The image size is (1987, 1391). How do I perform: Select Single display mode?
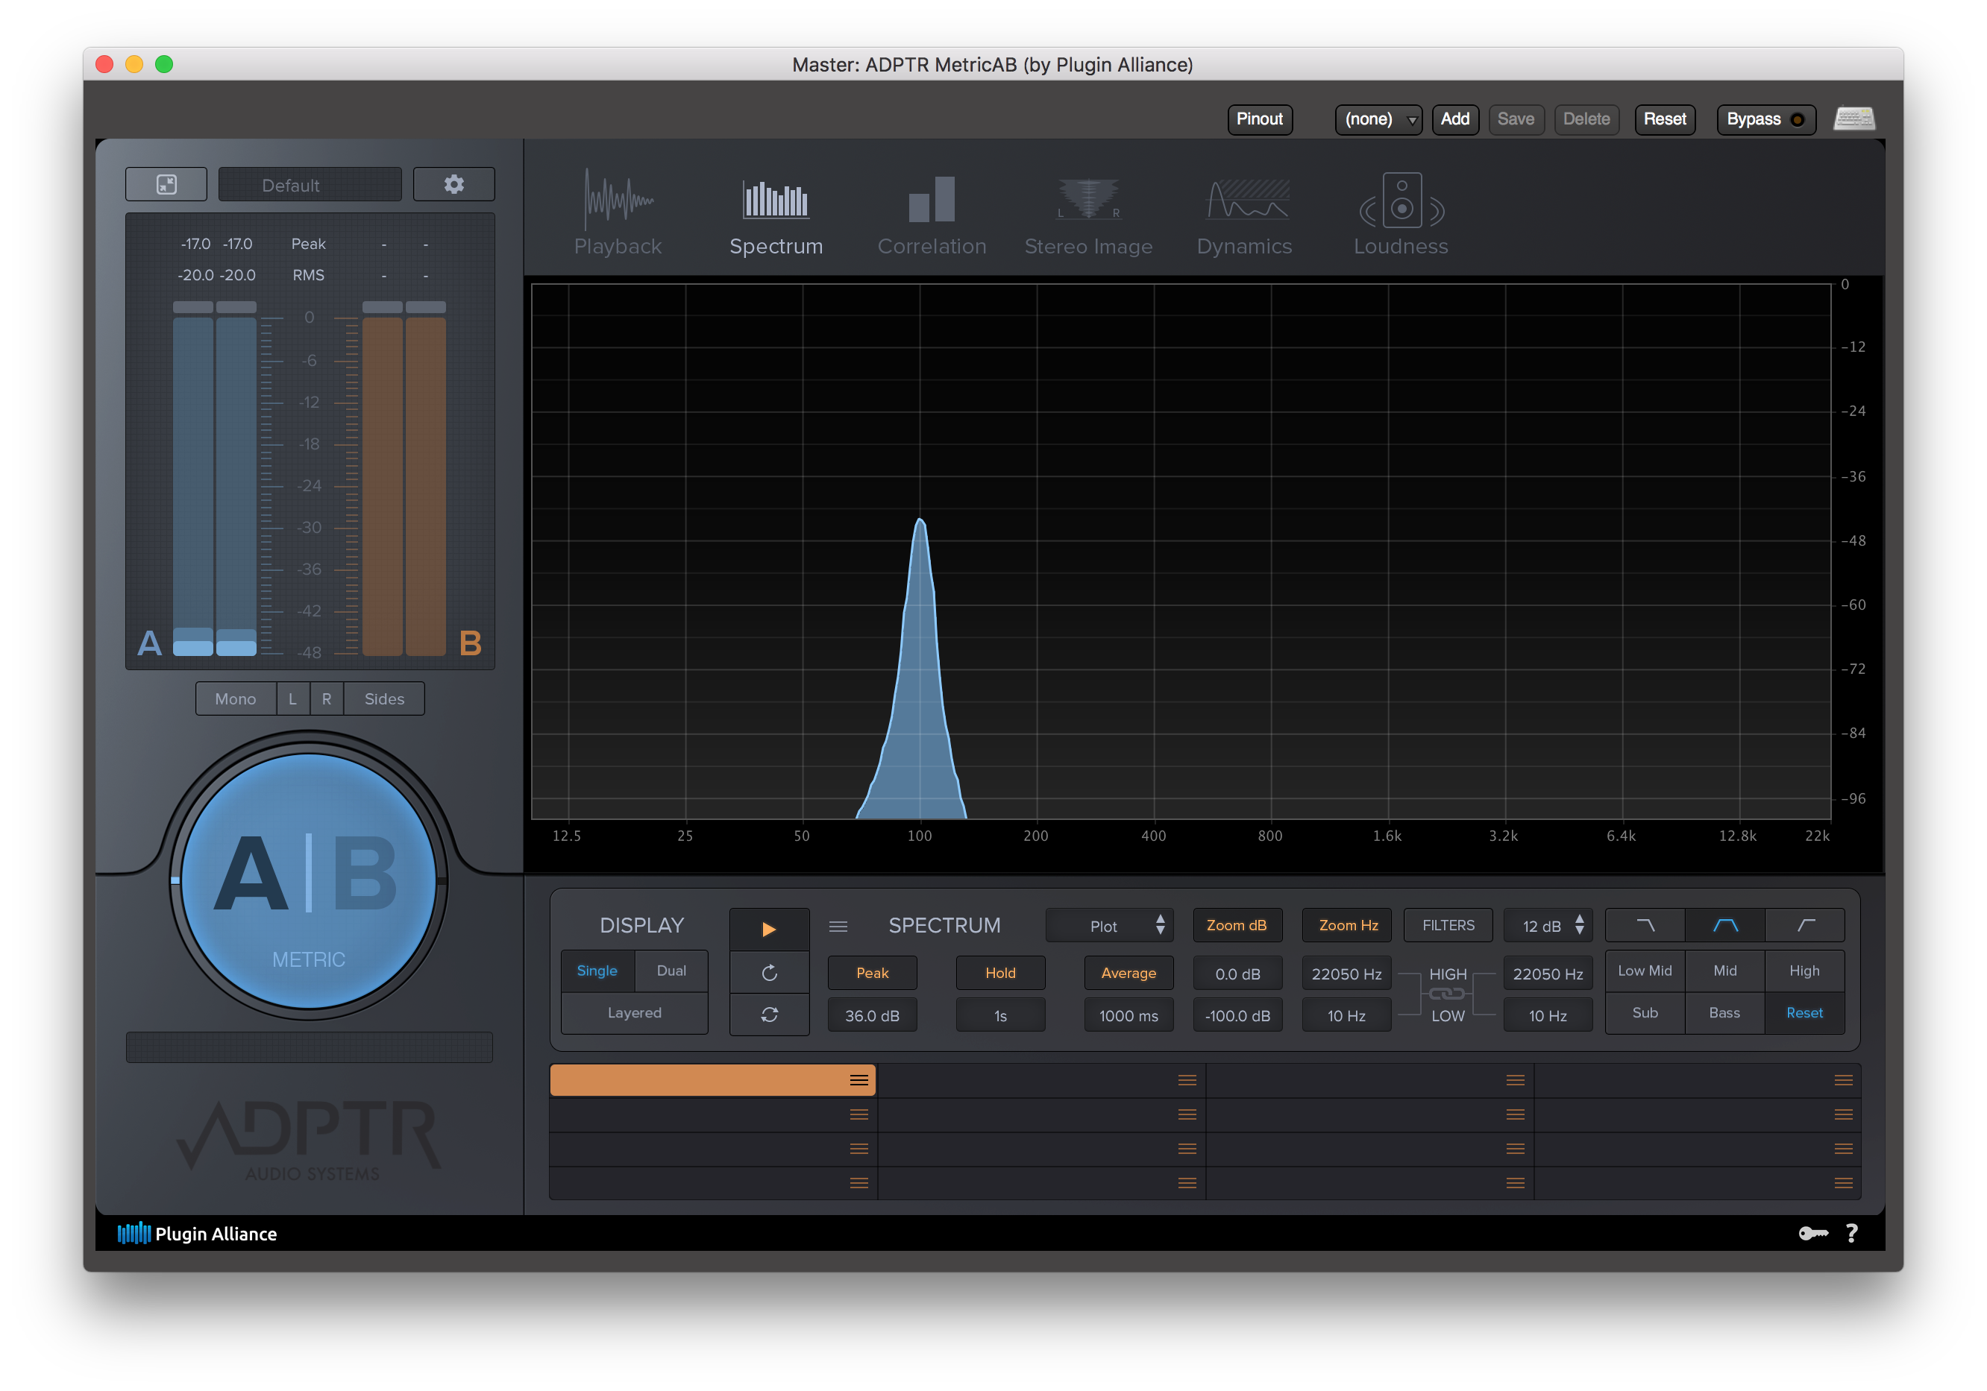tap(597, 971)
